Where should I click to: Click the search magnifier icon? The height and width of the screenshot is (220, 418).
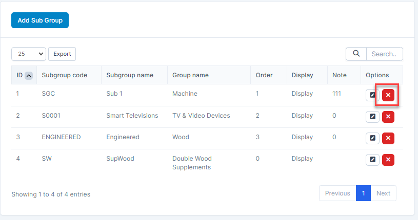356,54
